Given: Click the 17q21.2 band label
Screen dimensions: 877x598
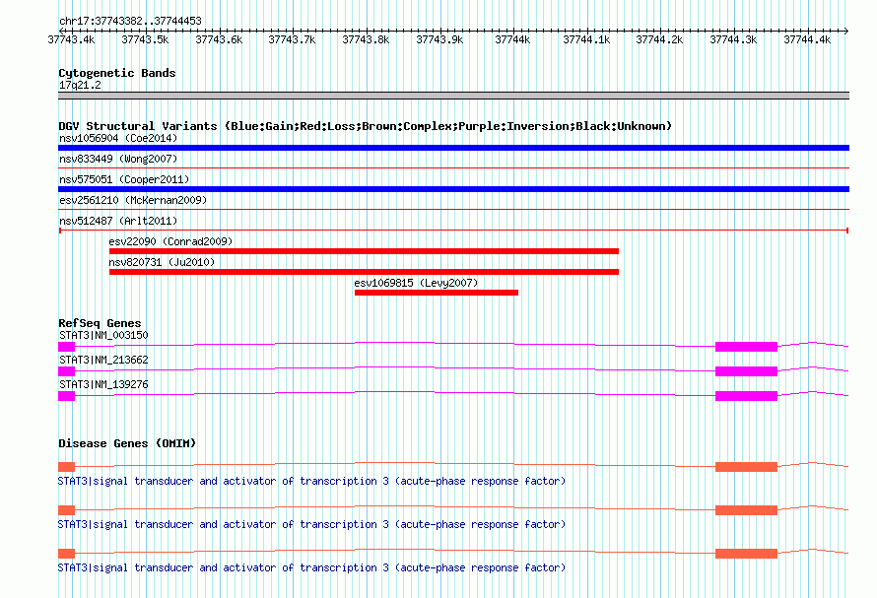Looking at the screenshot, I should coord(80,85).
